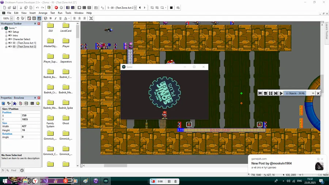Click the Cut scissors icon
This screenshot has width=329, height=185.
[x=21, y=8]
